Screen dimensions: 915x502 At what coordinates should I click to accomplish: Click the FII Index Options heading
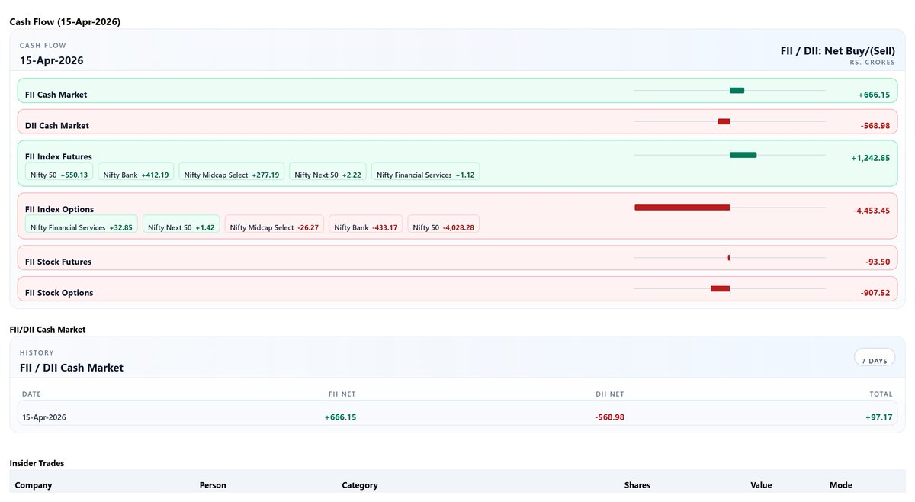pos(59,209)
